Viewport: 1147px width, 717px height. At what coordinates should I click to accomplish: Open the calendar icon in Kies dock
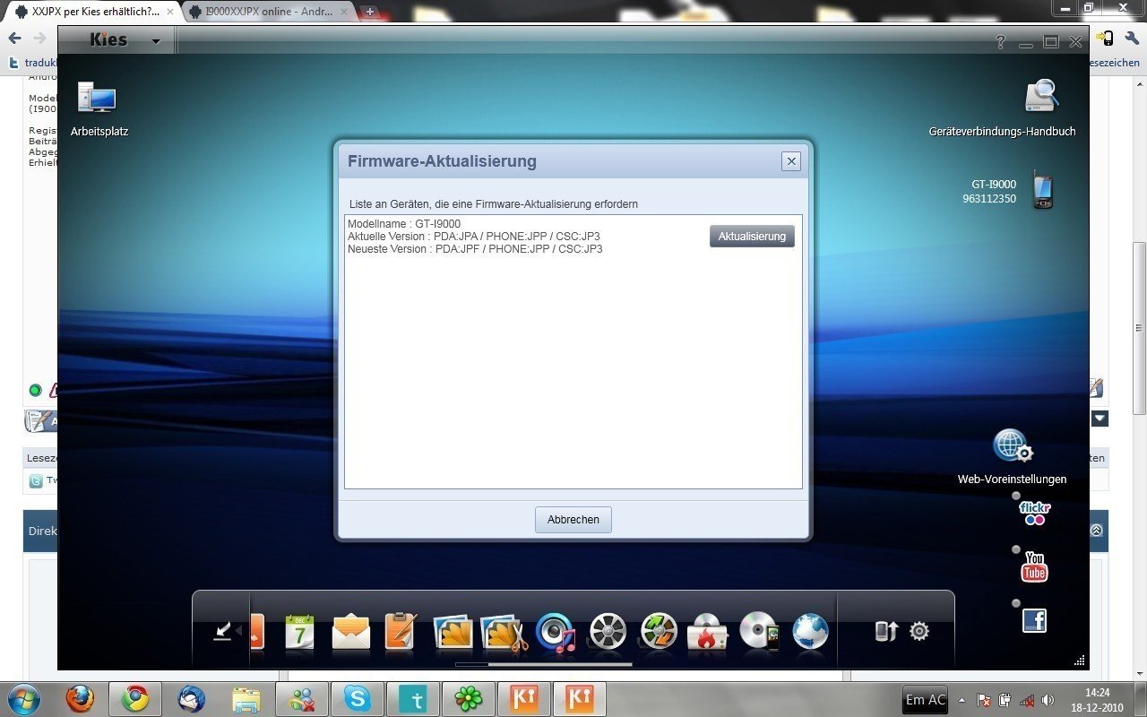(299, 632)
